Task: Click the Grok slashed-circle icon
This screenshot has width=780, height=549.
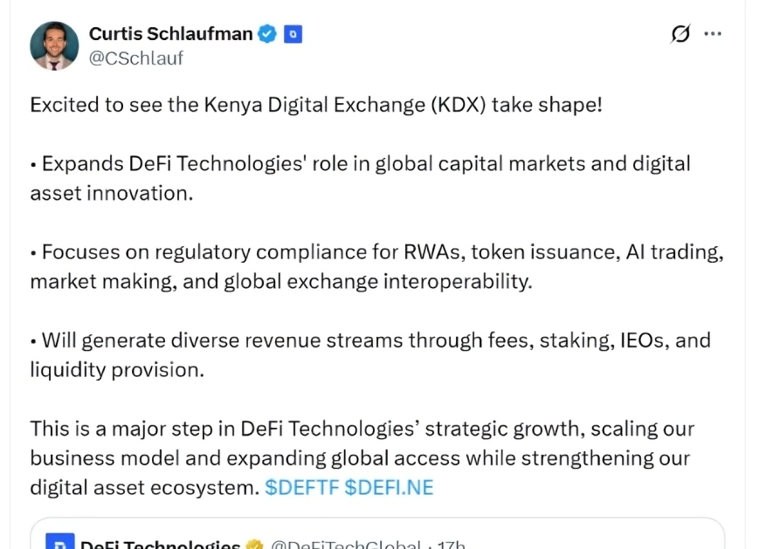Action: click(680, 34)
